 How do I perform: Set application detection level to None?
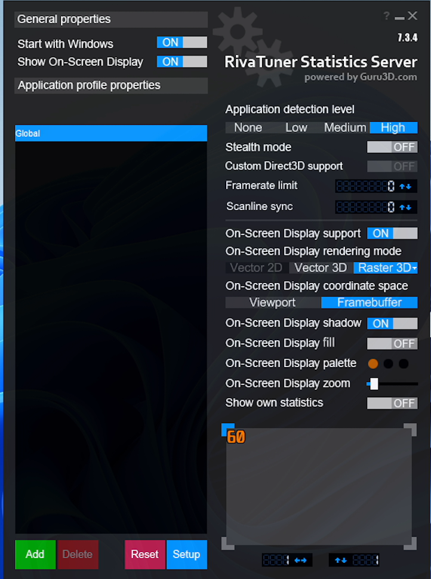[x=248, y=128]
